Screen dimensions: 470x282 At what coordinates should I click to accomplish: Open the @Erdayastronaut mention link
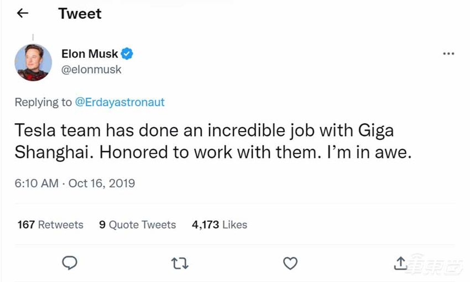coord(119,102)
